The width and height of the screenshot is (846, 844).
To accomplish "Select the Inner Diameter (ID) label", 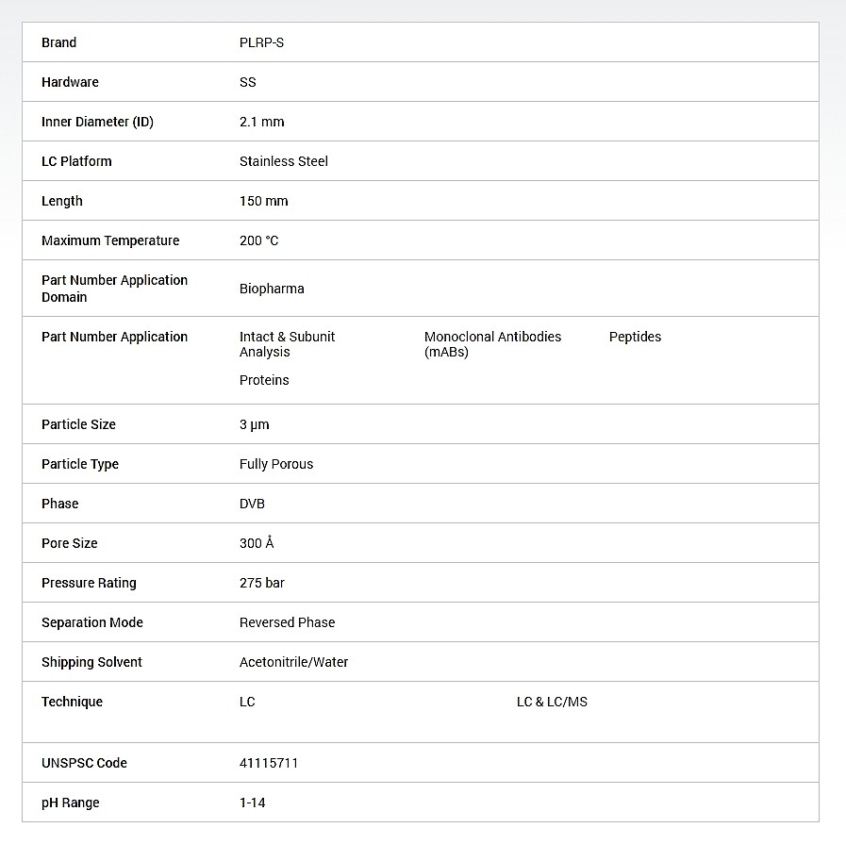I will [x=98, y=122].
